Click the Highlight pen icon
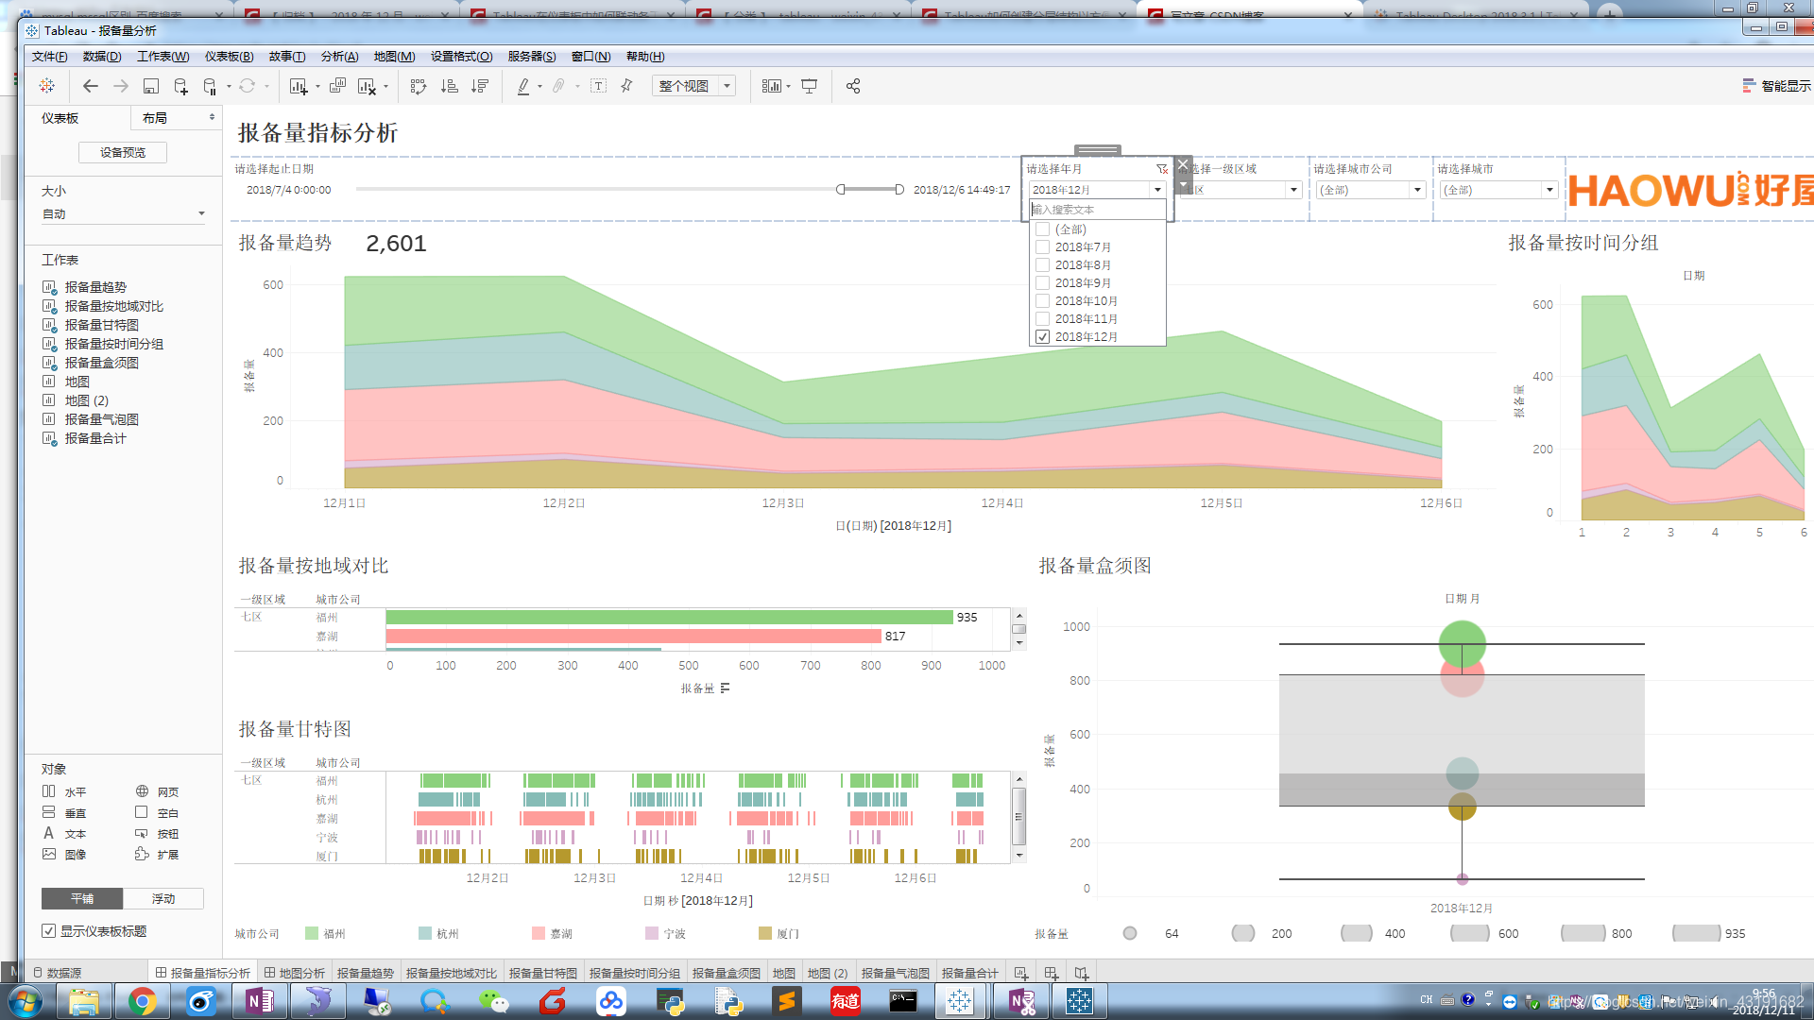1814x1020 pixels. point(523,86)
